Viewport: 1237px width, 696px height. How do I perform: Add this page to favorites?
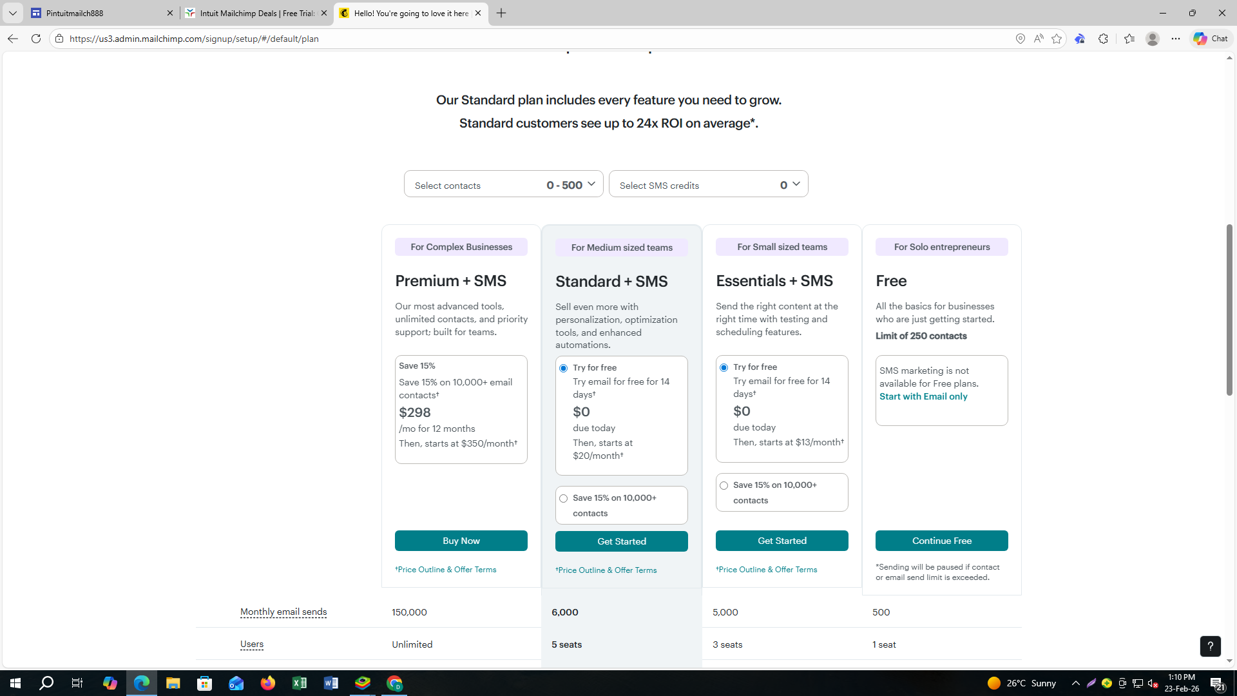(x=1057, y=39)
